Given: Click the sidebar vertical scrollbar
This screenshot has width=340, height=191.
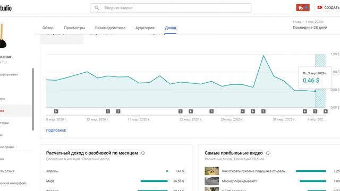Looking at the screenshot, I should [x=33, y=99].
